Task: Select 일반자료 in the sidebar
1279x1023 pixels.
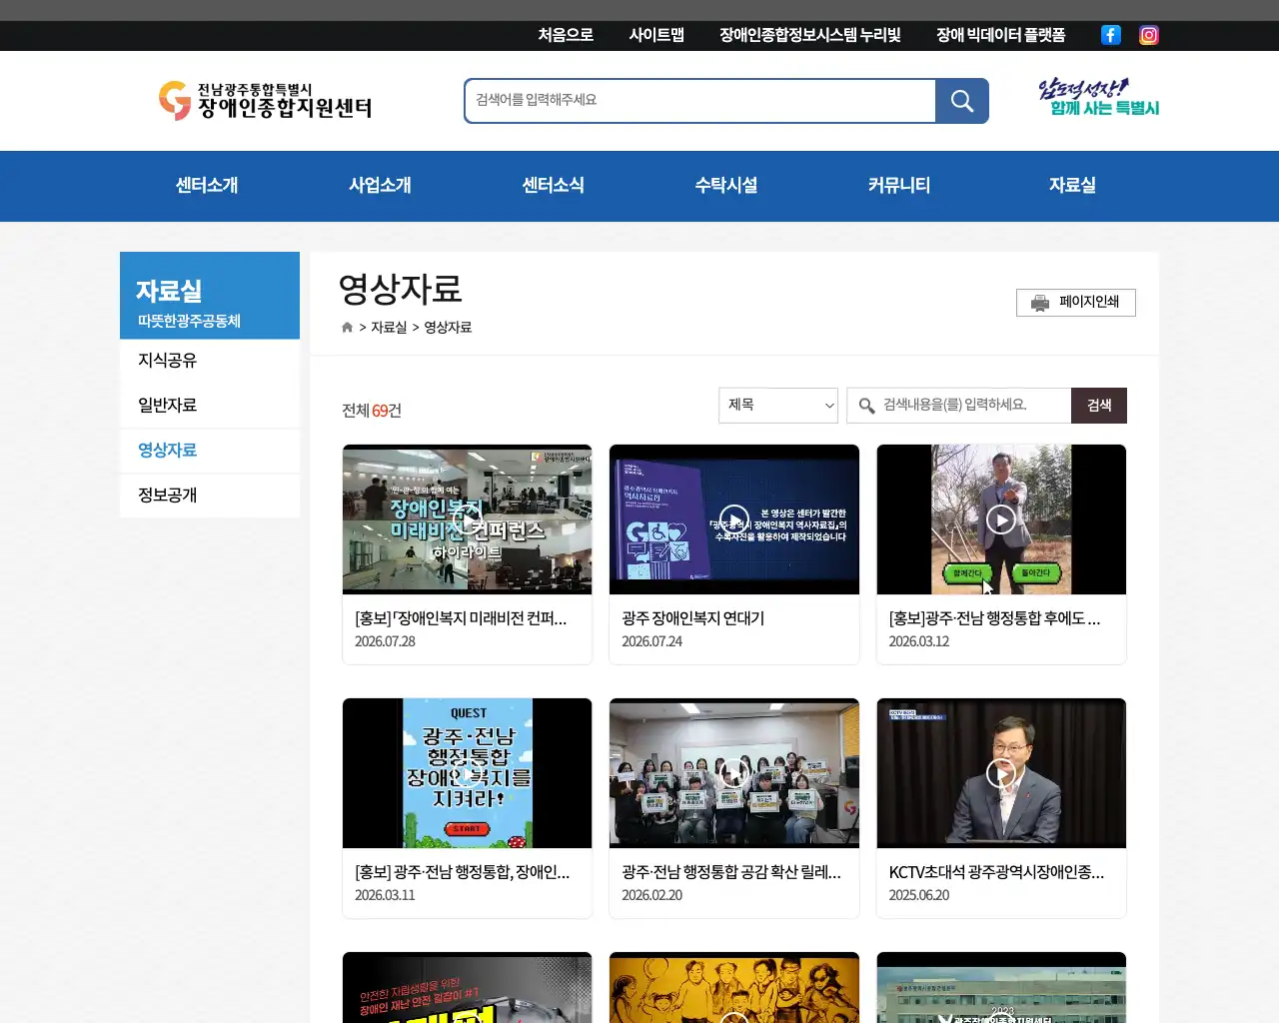Action: pyautogui.click(x=210, y=406)
